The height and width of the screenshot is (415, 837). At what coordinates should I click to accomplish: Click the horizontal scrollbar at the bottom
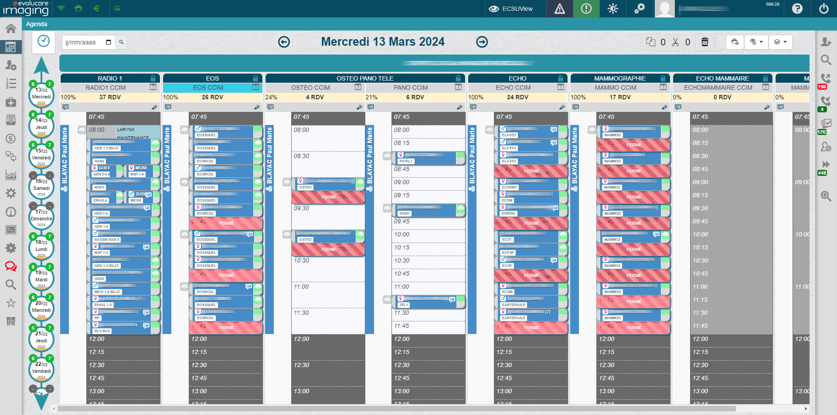tap(397, 409)
